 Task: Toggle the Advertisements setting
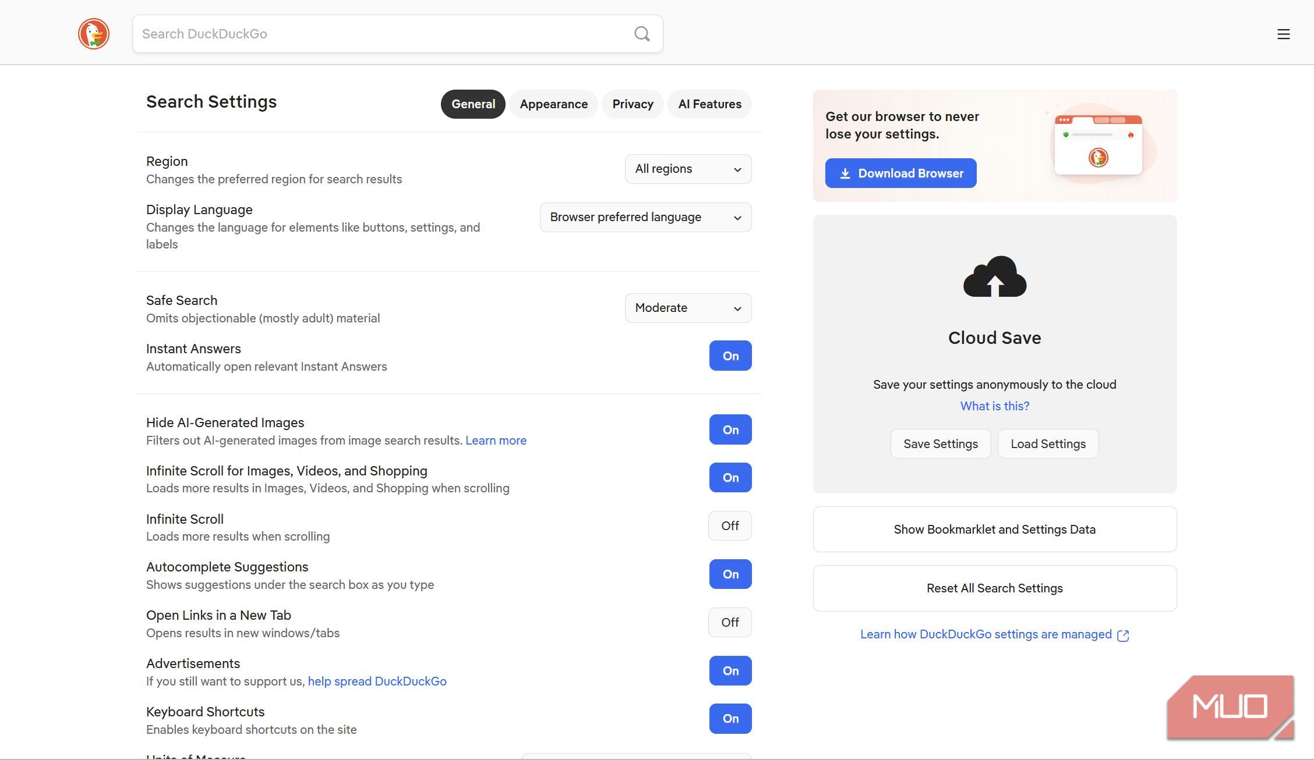tap(730, 670)
